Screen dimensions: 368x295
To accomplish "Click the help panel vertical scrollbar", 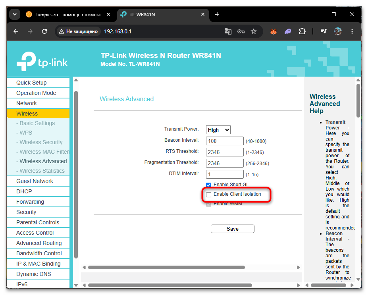I will coord(358,101).
